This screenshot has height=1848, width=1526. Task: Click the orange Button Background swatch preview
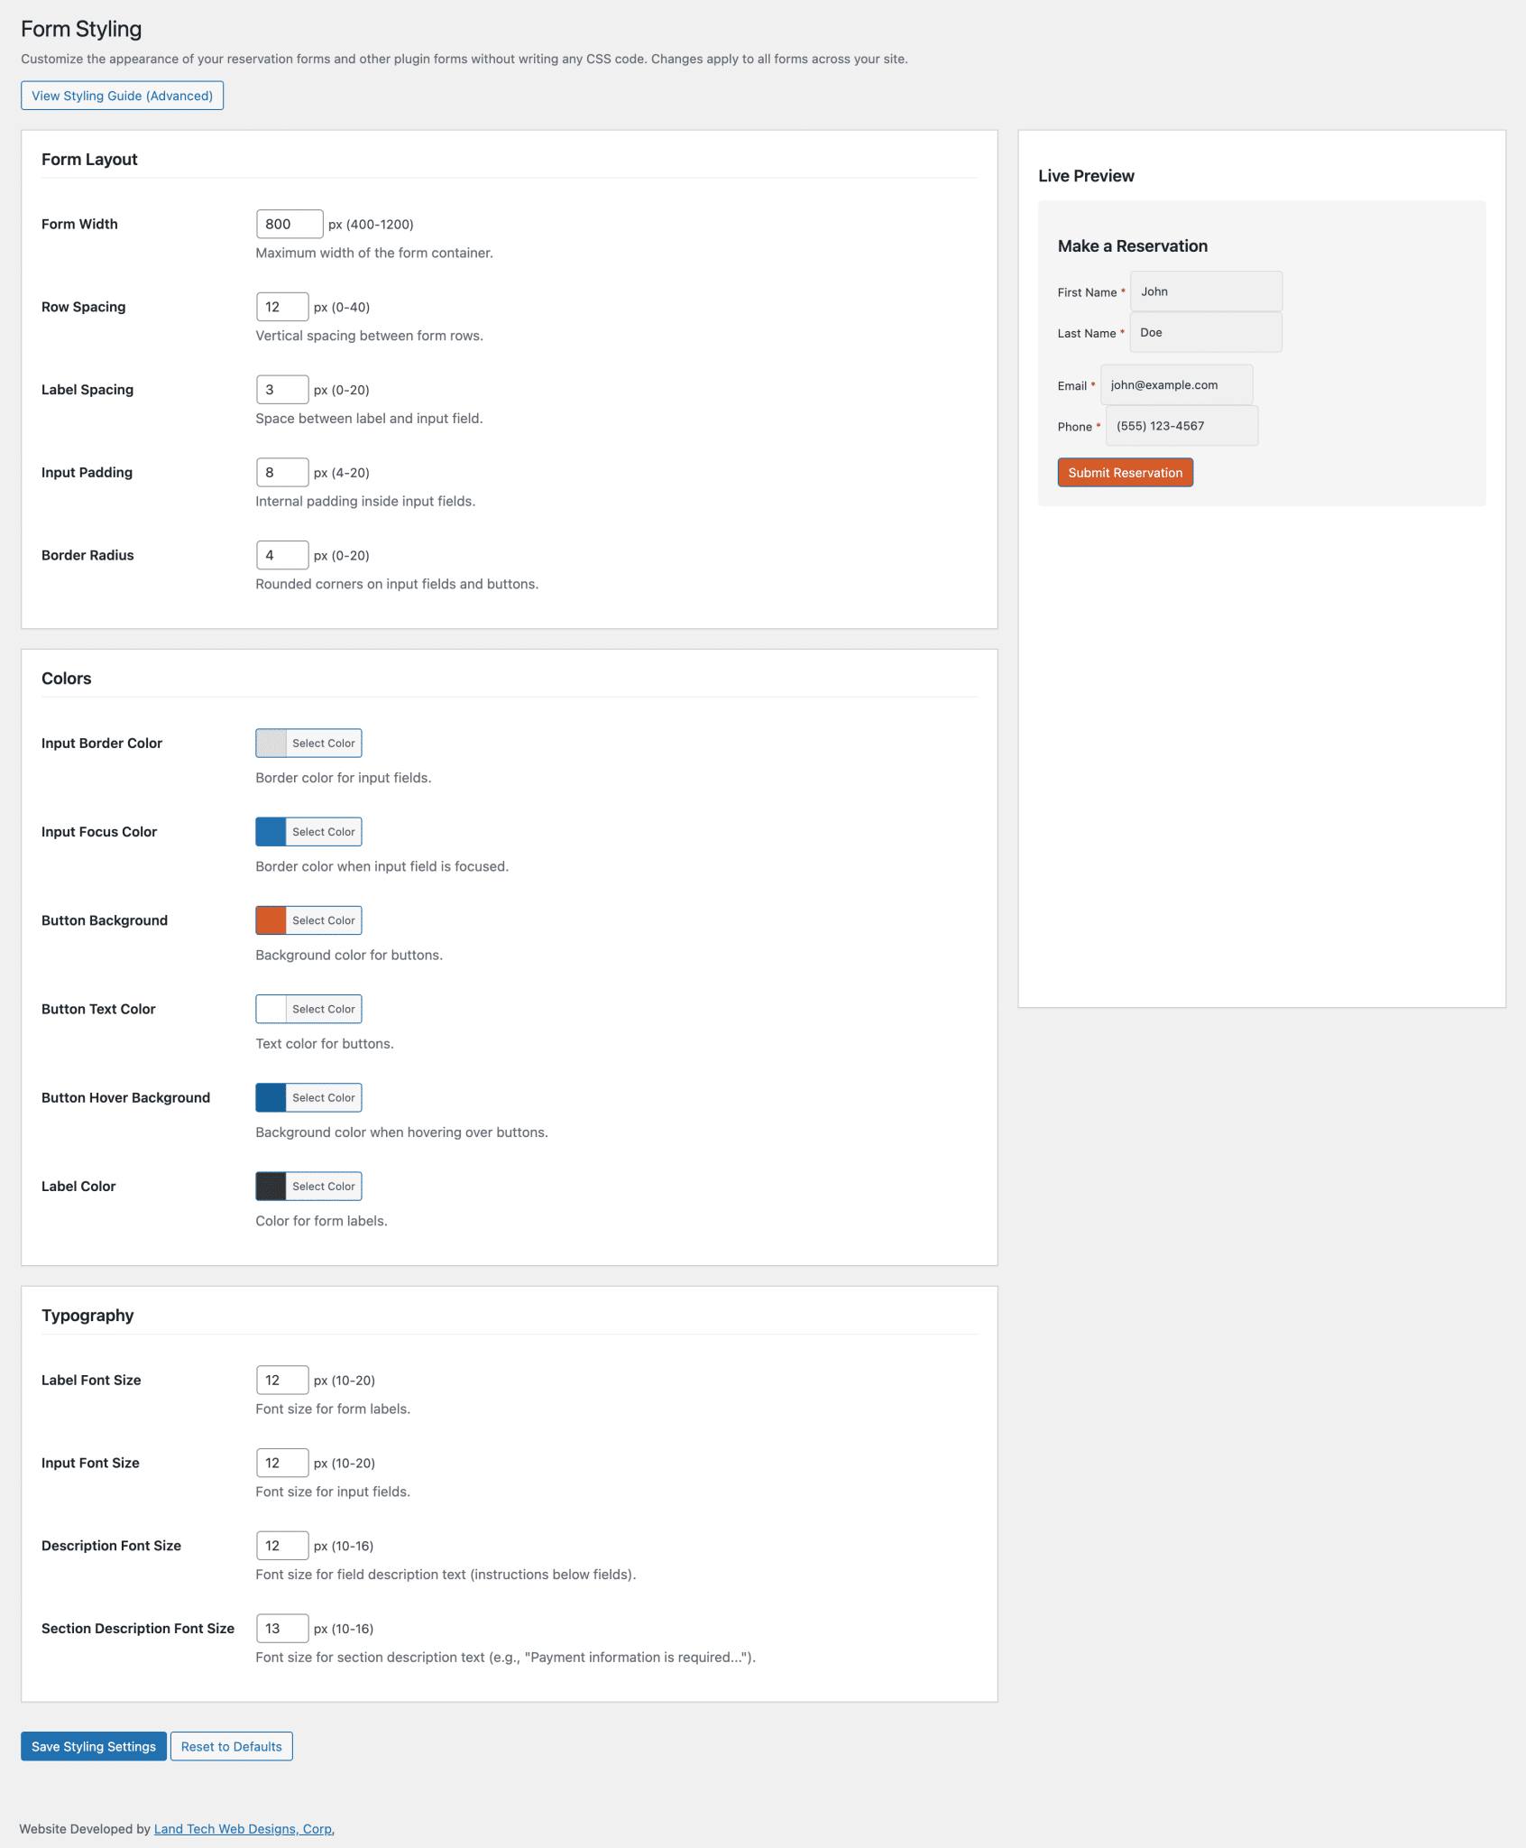270,919
